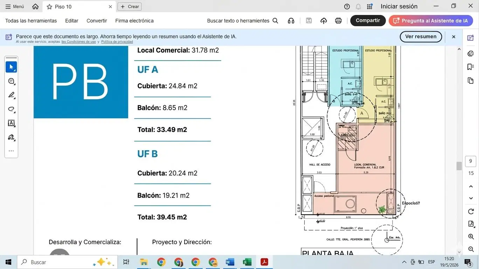The width and height of the screenshot is (479, 269).
Task: Click the taskbar Buscar search box
Action: [x=67, y=262]
